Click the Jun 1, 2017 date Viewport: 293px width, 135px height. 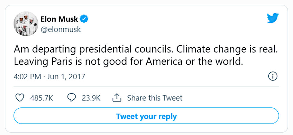pos(66,77)
